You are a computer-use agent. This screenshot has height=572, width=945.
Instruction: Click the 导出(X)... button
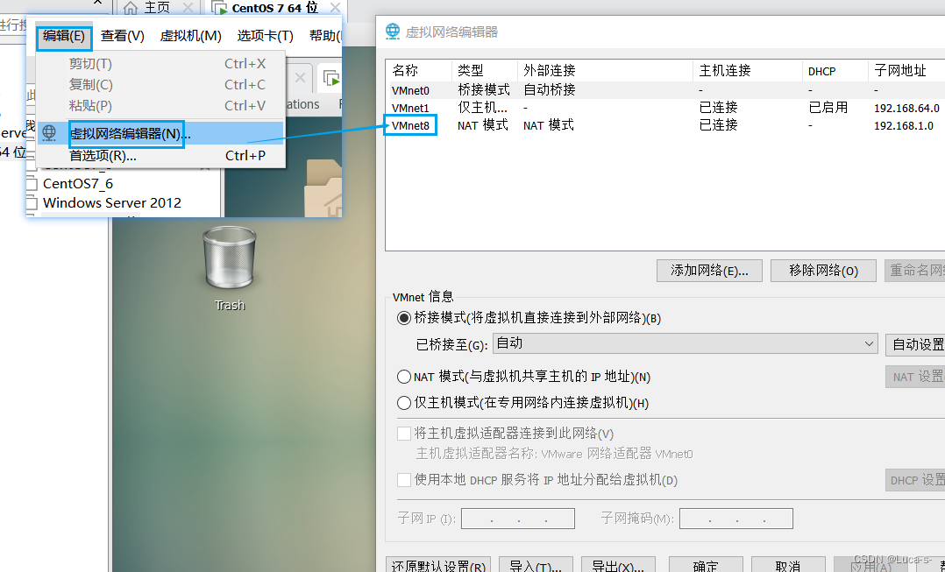click(x=618, y=565)
